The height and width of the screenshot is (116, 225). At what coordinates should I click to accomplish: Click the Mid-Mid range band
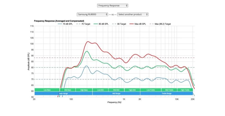pyautogui.click(x=116, y=90)
